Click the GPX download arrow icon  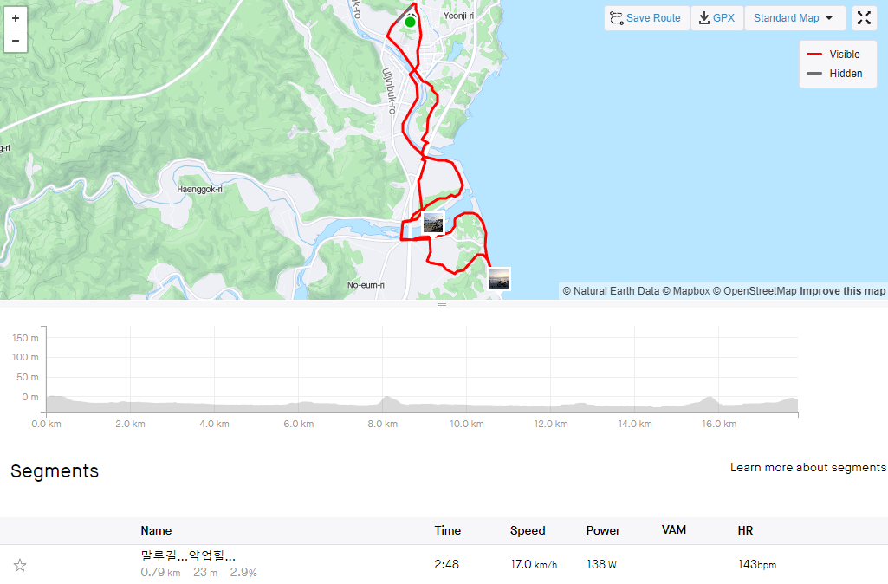(704, 18)
